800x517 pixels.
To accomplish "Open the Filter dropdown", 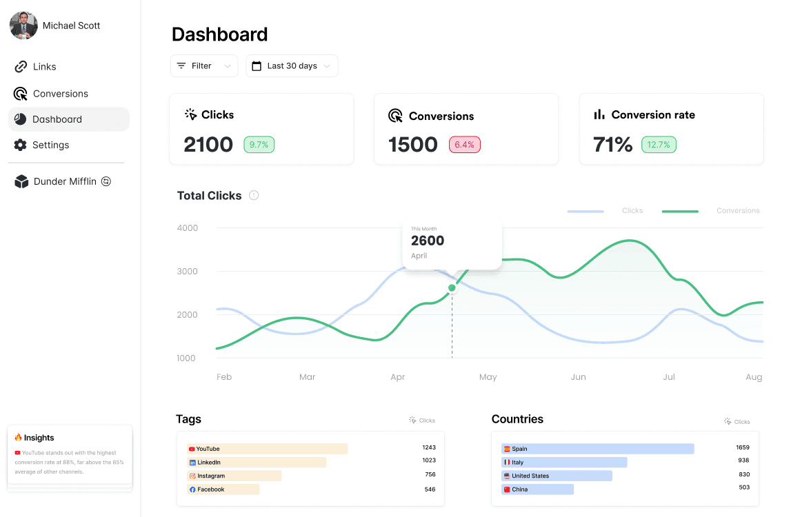I will 204,65.
